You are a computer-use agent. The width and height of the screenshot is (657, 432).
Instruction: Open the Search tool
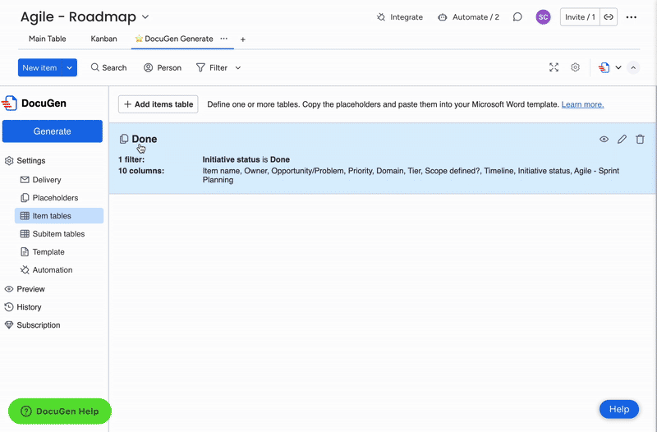(x=108, y=67)
